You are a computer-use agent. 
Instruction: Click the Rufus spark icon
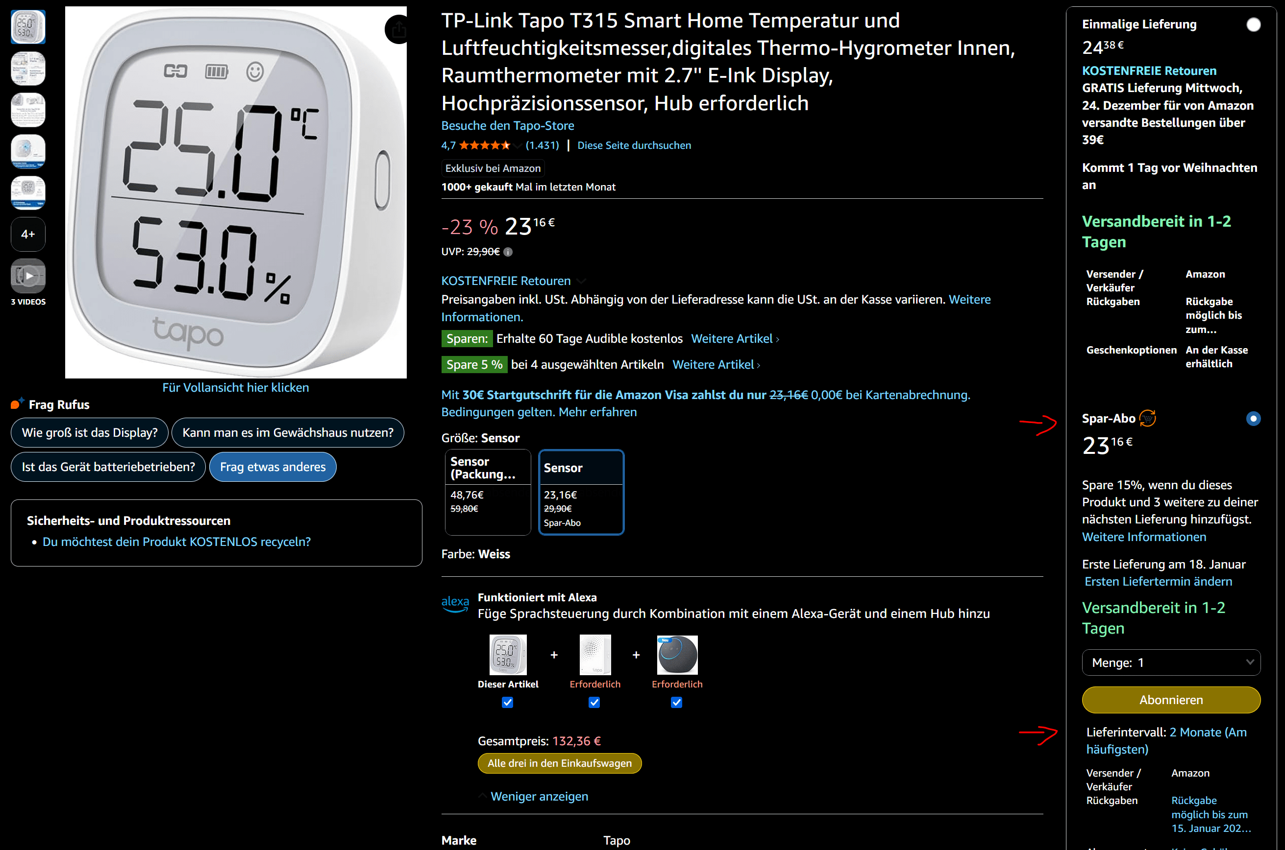(17, 404)
